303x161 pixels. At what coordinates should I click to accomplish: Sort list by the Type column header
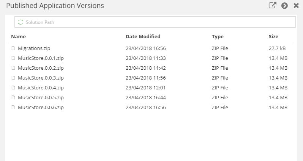[x=218, y=37]
